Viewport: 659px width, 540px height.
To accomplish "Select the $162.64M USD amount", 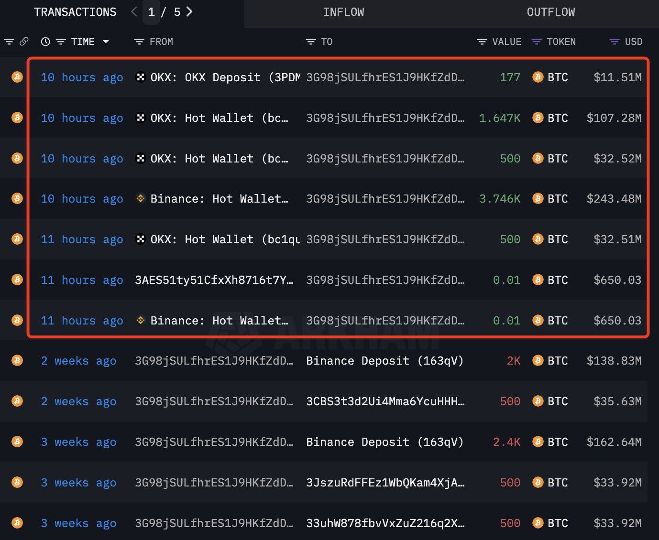I will tap(614, 442).
